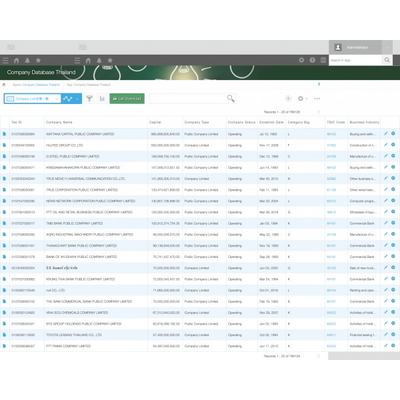Open record details for TMB BANK row
The height and width of the screenshot is (400, 400).
[5, 223]
